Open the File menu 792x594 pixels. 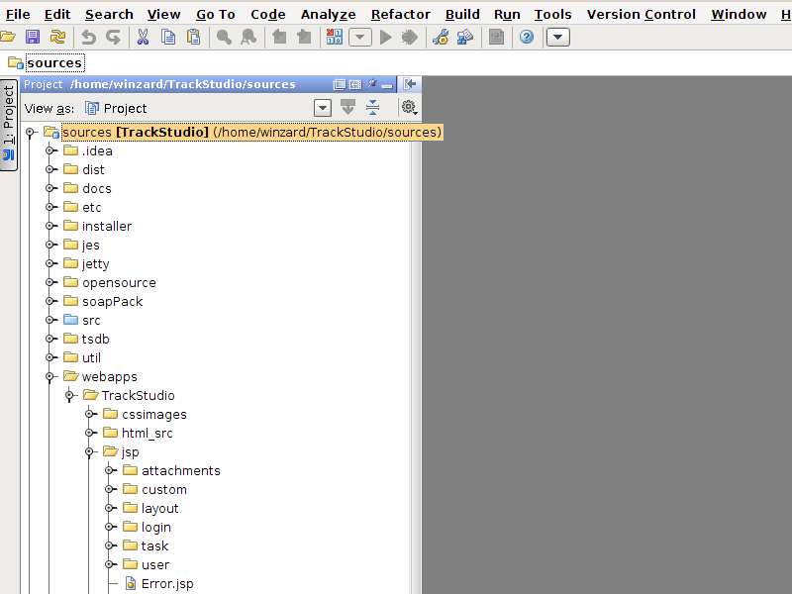pyautogui.click(x=18, y=14)
